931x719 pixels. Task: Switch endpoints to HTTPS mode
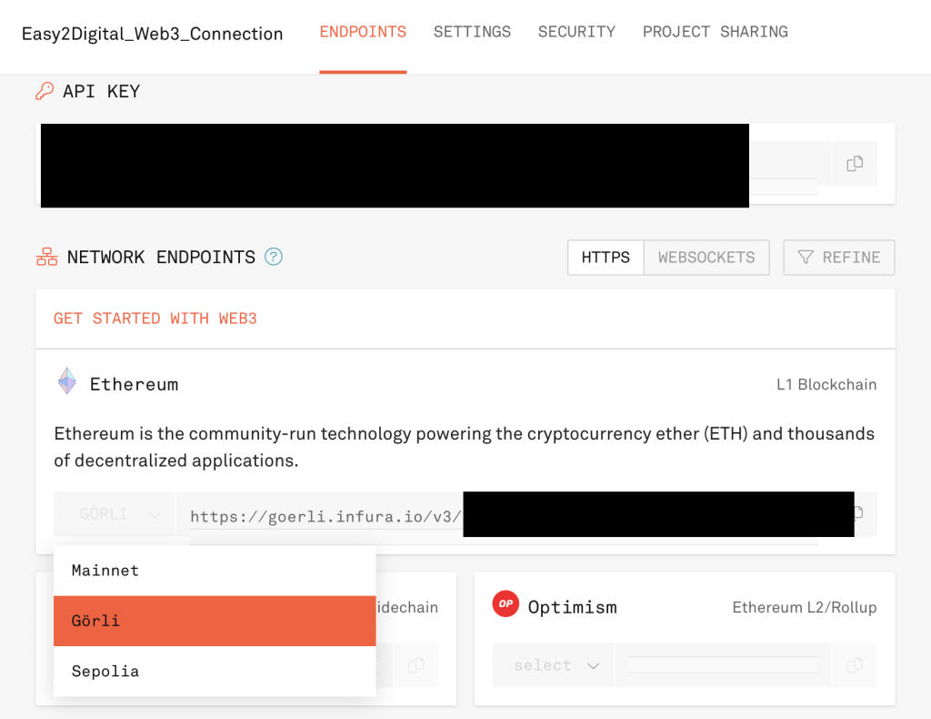pos(606,258)
